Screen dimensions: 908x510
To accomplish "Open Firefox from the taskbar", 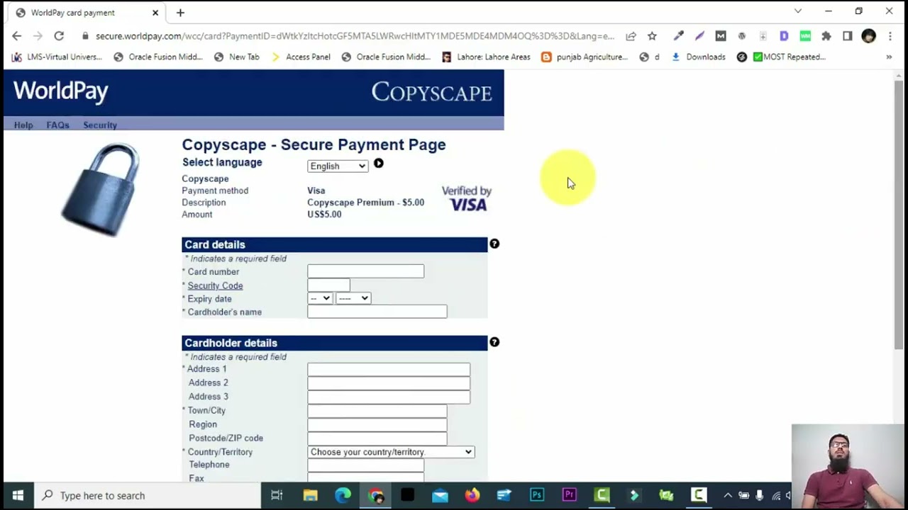I will (472, 495).
